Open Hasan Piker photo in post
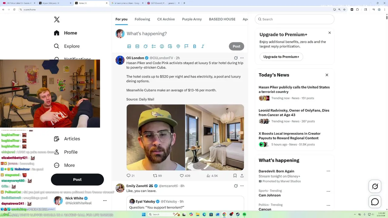The width and height of the screenshot is (388, 218). [156, 137]
